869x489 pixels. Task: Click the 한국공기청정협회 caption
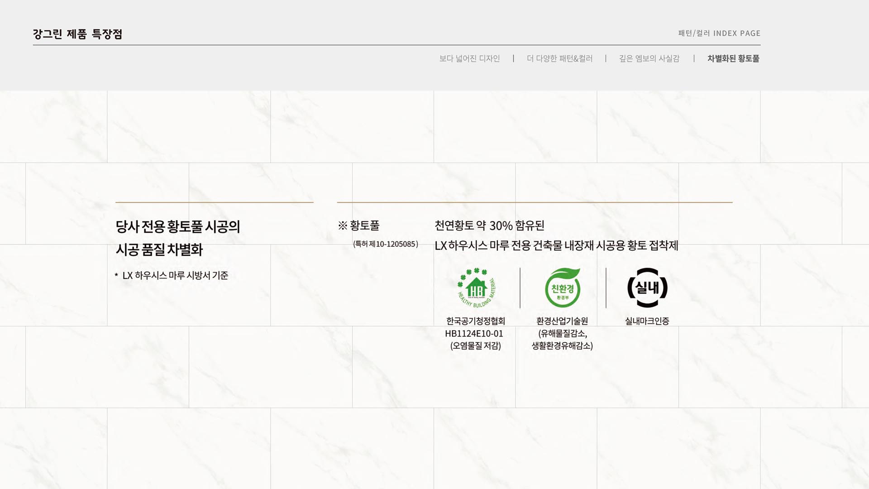[476, 321]
